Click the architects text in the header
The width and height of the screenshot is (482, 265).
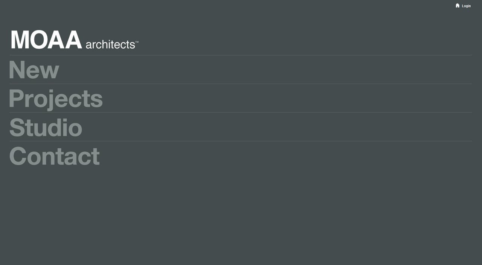click(x=110, y=44)
